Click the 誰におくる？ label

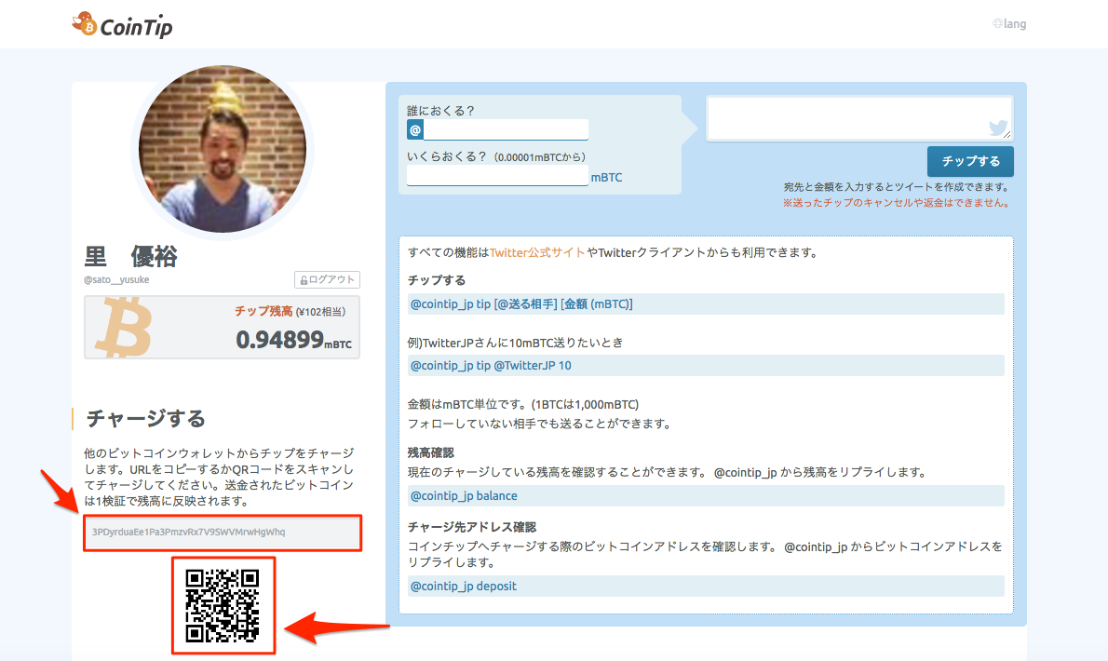(x=441, y=111)
